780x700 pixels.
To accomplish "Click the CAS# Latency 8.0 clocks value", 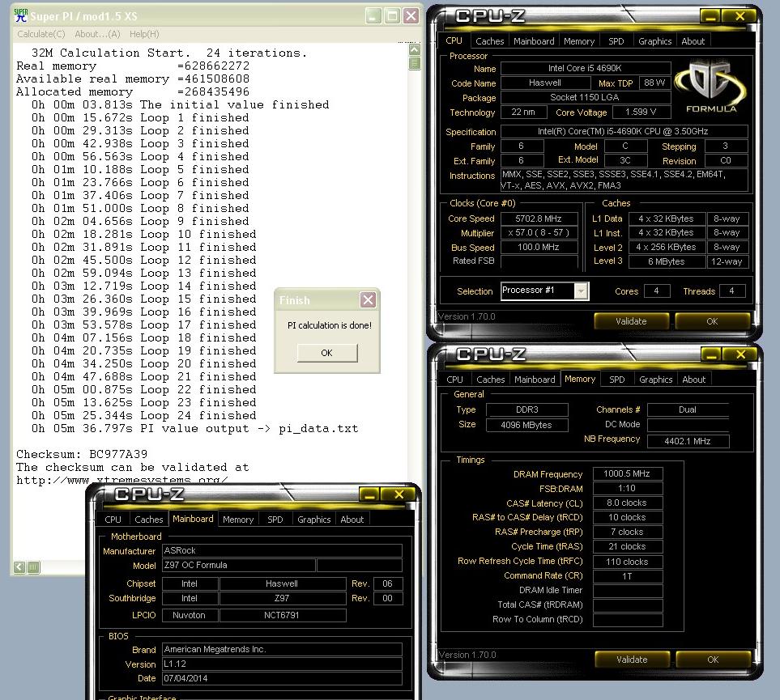I will (x=627, y=503).
